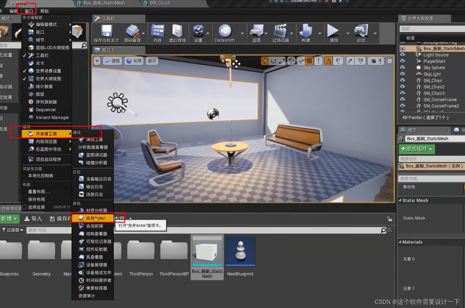465x308 pixels.
Task: Toggle visibility of SM_Chair in the outliner
Action: pos(403,81)
